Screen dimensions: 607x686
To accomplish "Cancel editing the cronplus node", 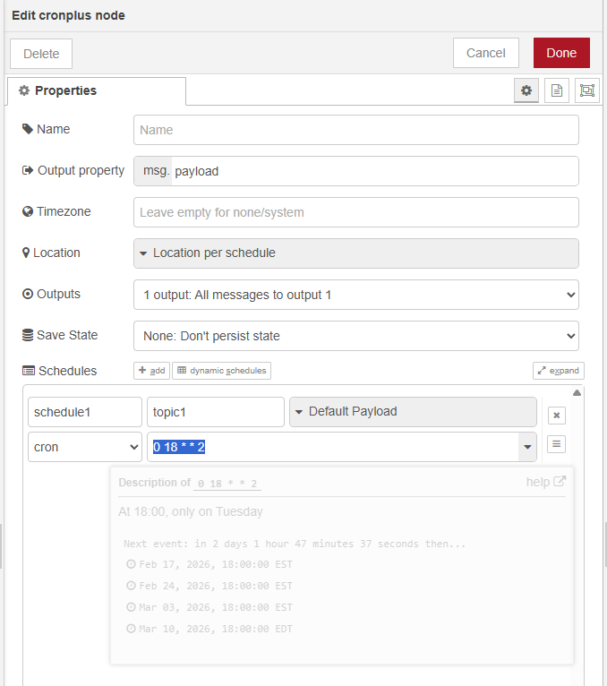I will click(x=485, y=53).
